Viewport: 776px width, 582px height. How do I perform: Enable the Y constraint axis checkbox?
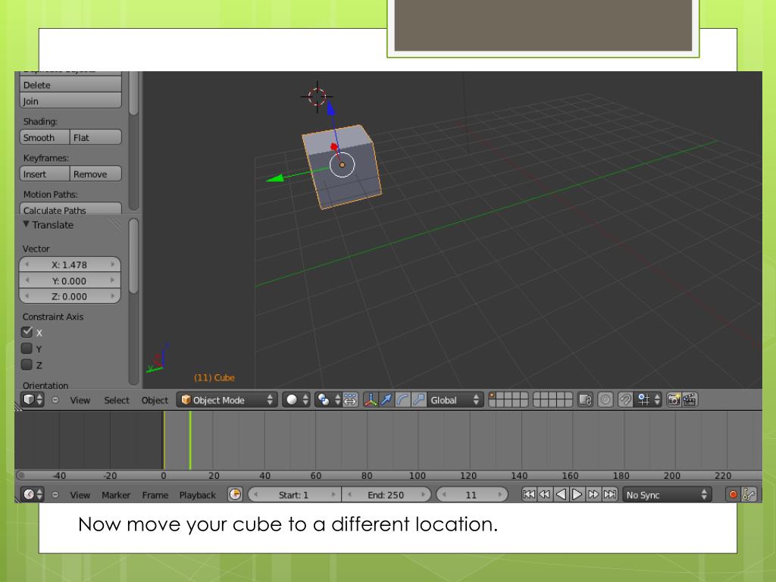pyautogui.click(x=27, y=349)
